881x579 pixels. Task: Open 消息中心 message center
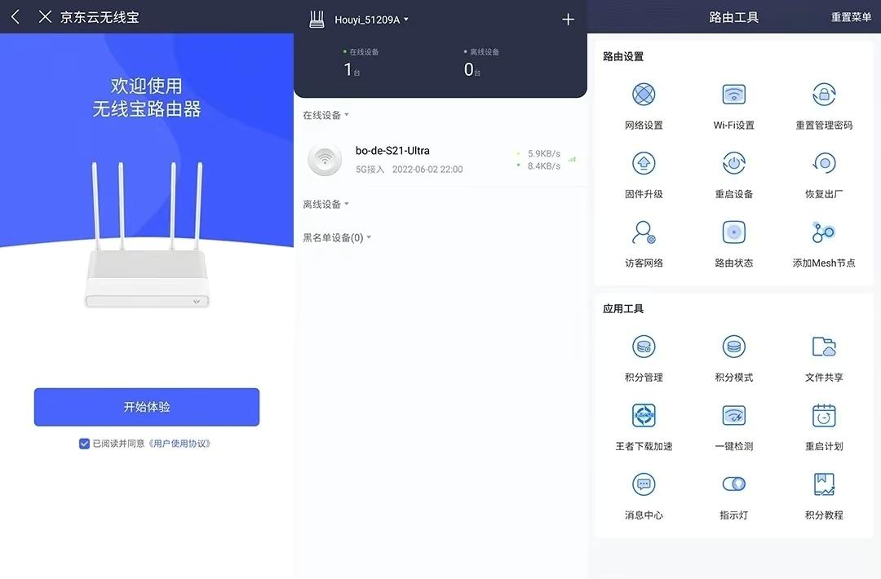tap(644, 497)
